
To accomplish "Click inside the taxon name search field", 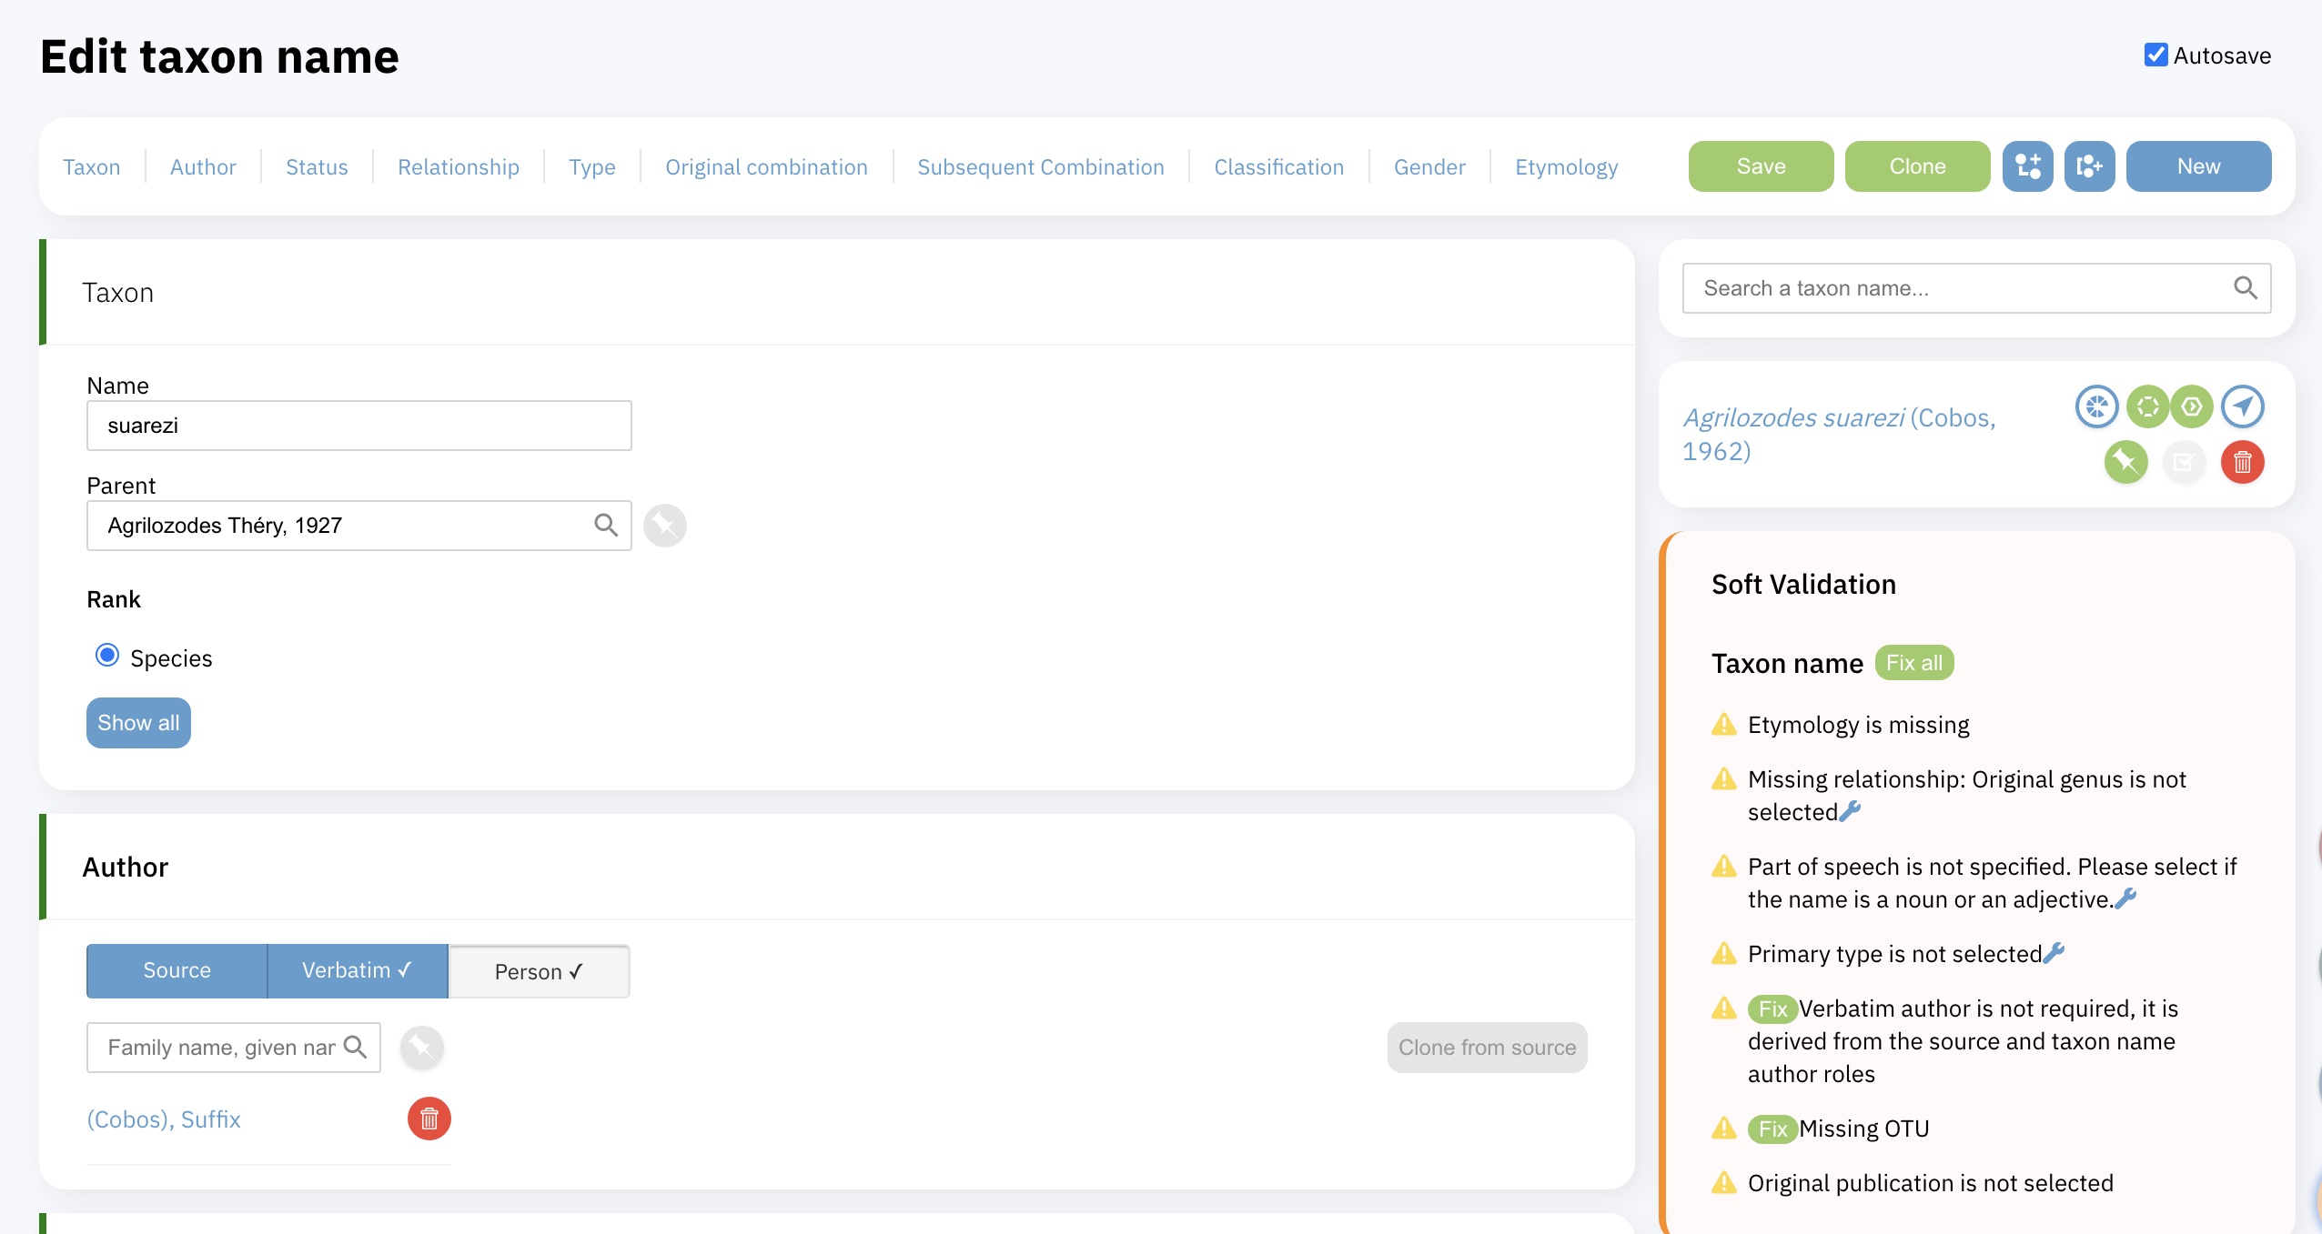I will 1911,287.
